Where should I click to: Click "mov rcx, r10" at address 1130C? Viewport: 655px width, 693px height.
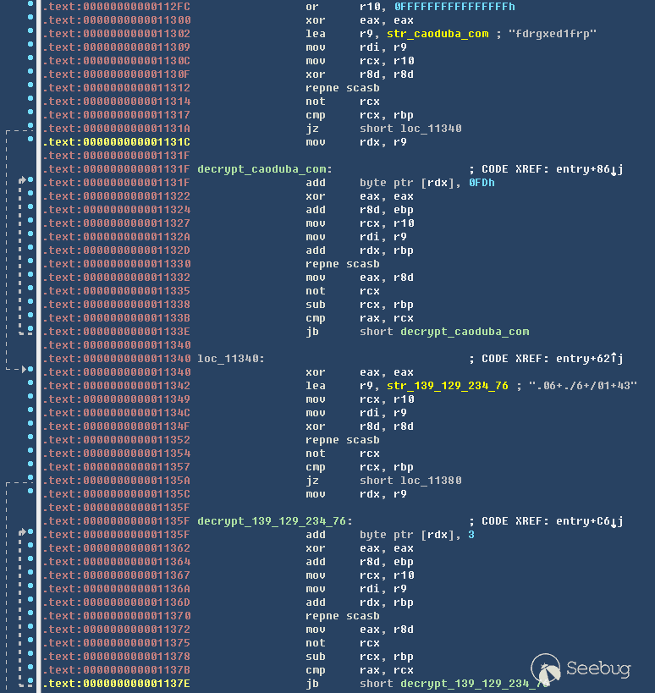tap(360, 61)
